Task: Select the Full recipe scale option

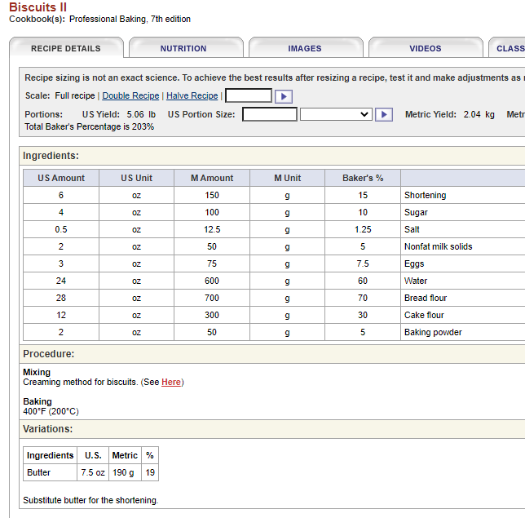Action: 75,95
